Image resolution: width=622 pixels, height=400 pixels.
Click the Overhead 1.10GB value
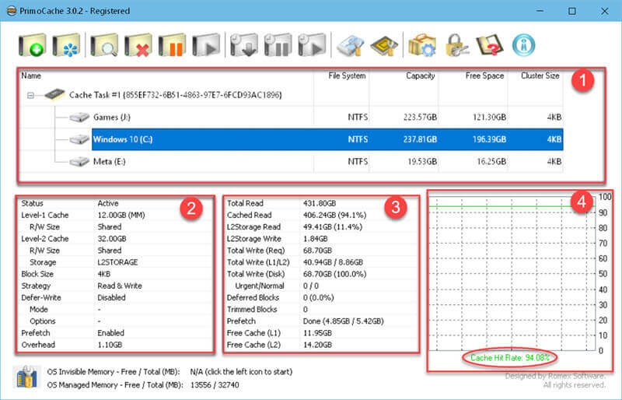110,345
